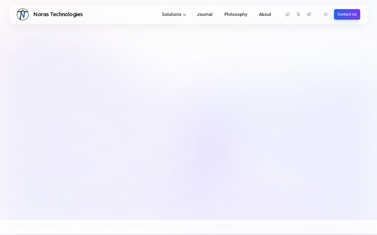377x235 pixels.
Task: Click the Noras Technologies brand name
Action: click(x=58, y=14)
